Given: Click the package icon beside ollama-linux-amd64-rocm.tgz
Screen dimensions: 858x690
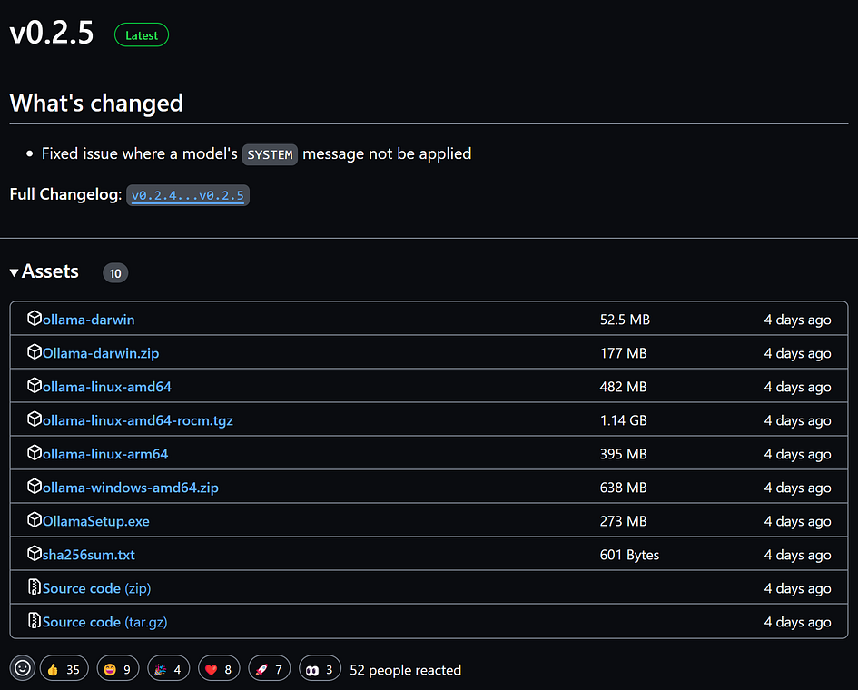Looking at the screenshot, I should 35,419.
